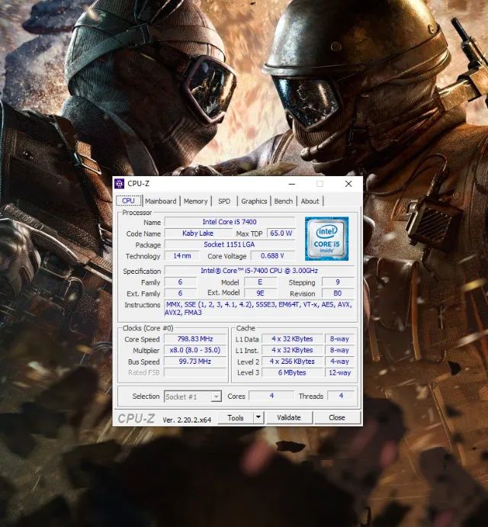This screenshot has width=488, height=527.
Task: Click the Level 2 value '4 x 256 KBytes'
Action: click(x=292, y=362)
